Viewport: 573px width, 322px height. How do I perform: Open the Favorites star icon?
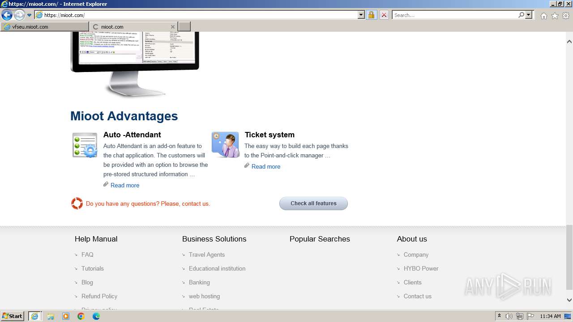pyautogui.click(x=555, y=16)
